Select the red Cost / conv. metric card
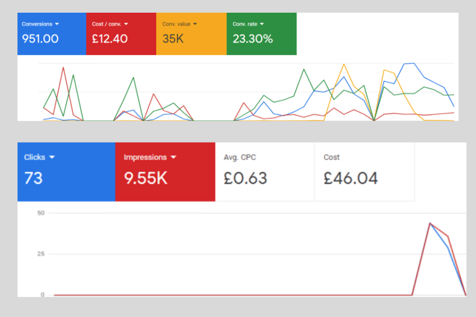476x317 pixels. [121, 33]
